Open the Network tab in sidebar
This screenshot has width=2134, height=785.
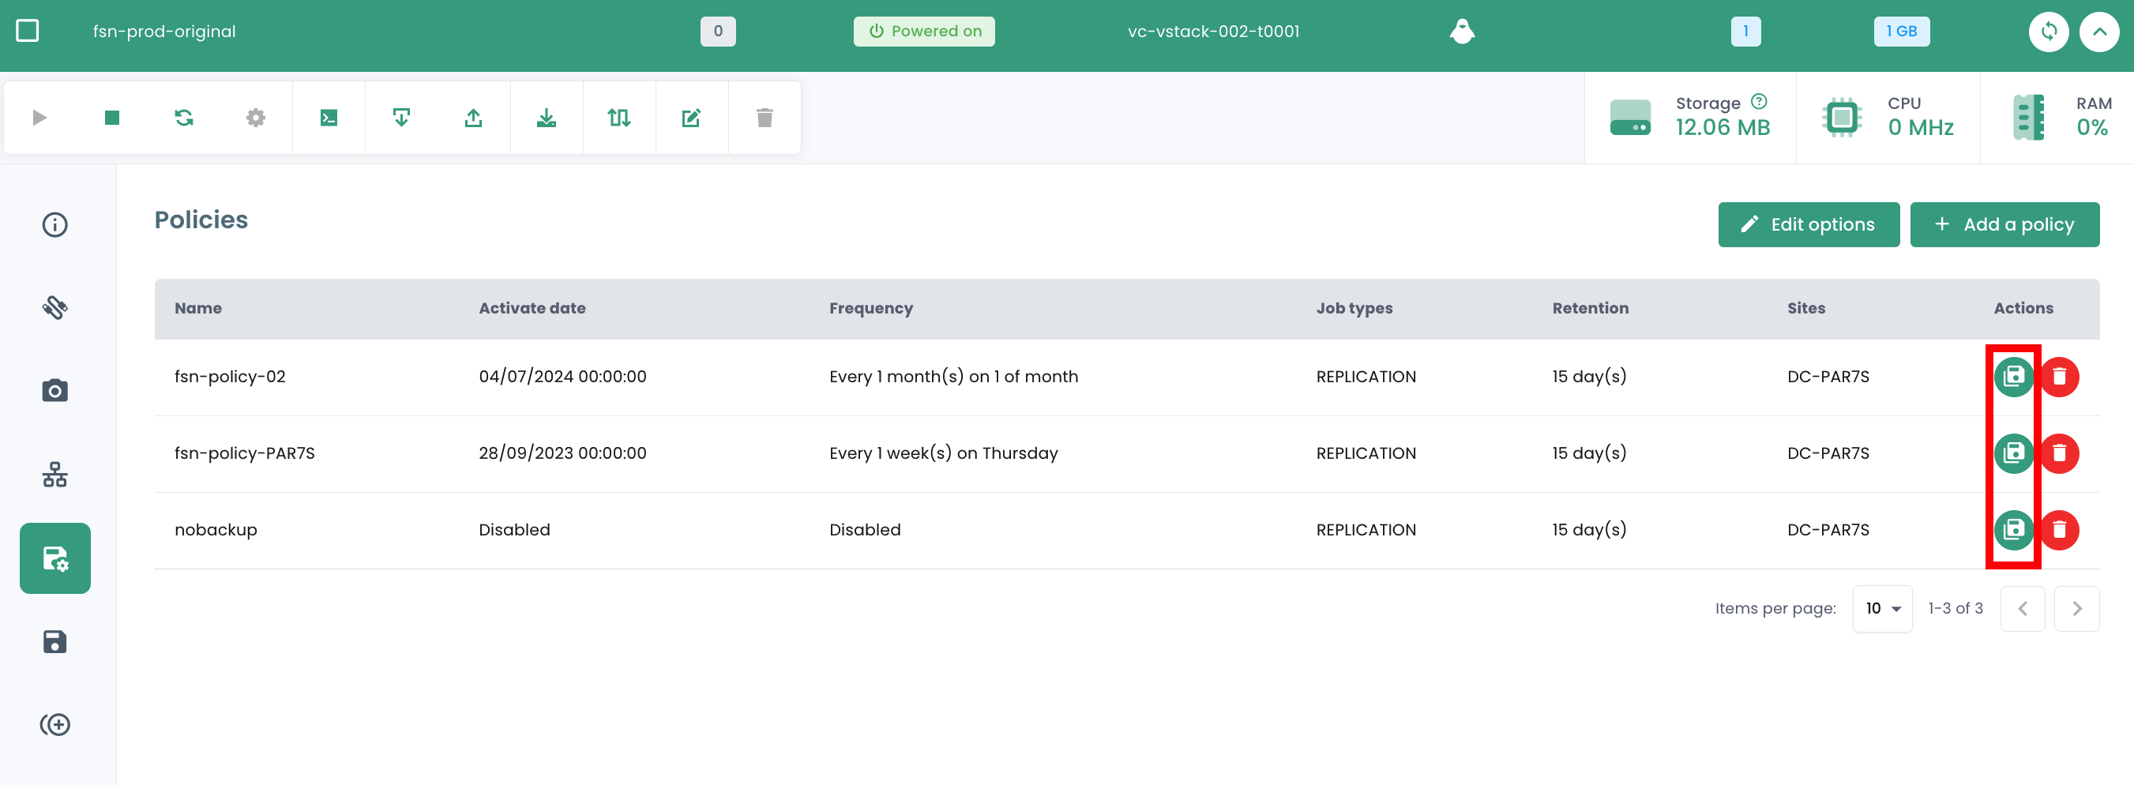[54, 475]
